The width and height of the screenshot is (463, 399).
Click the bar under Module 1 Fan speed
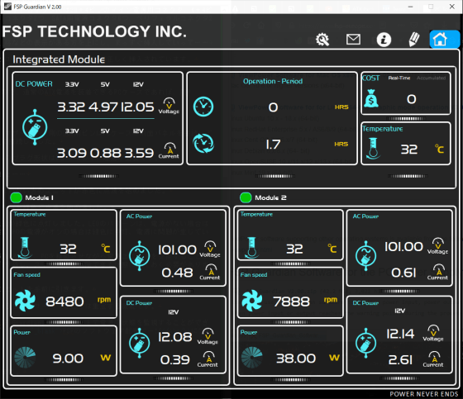[x=63, y=322]
